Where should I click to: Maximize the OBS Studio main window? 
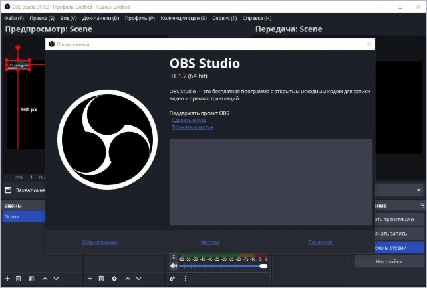(x=400, y=7)
